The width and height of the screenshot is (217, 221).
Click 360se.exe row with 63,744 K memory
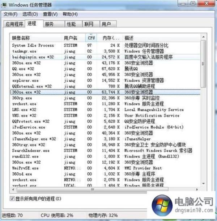click(105, 92)
